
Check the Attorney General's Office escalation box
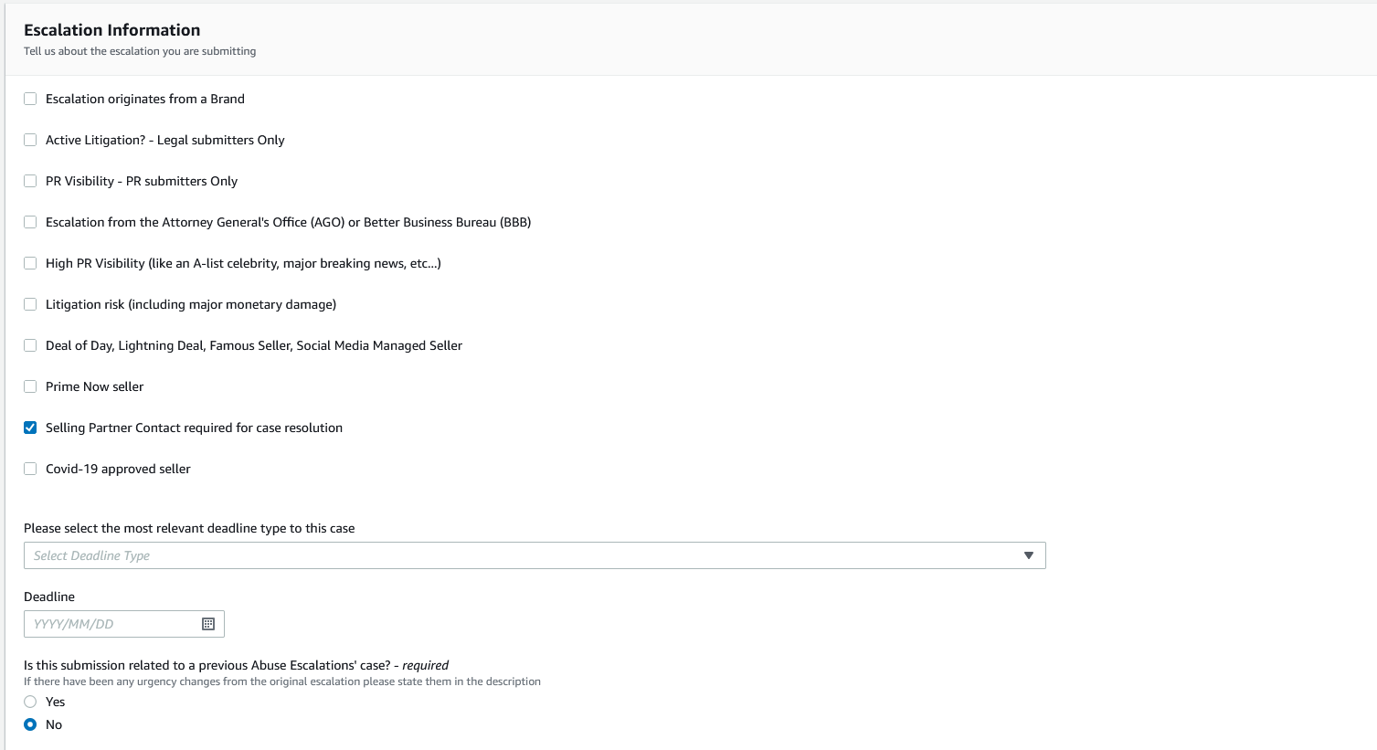click(30, 222)
